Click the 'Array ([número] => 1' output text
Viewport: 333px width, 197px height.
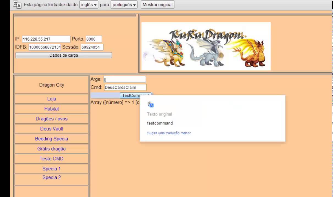point(115,103)
